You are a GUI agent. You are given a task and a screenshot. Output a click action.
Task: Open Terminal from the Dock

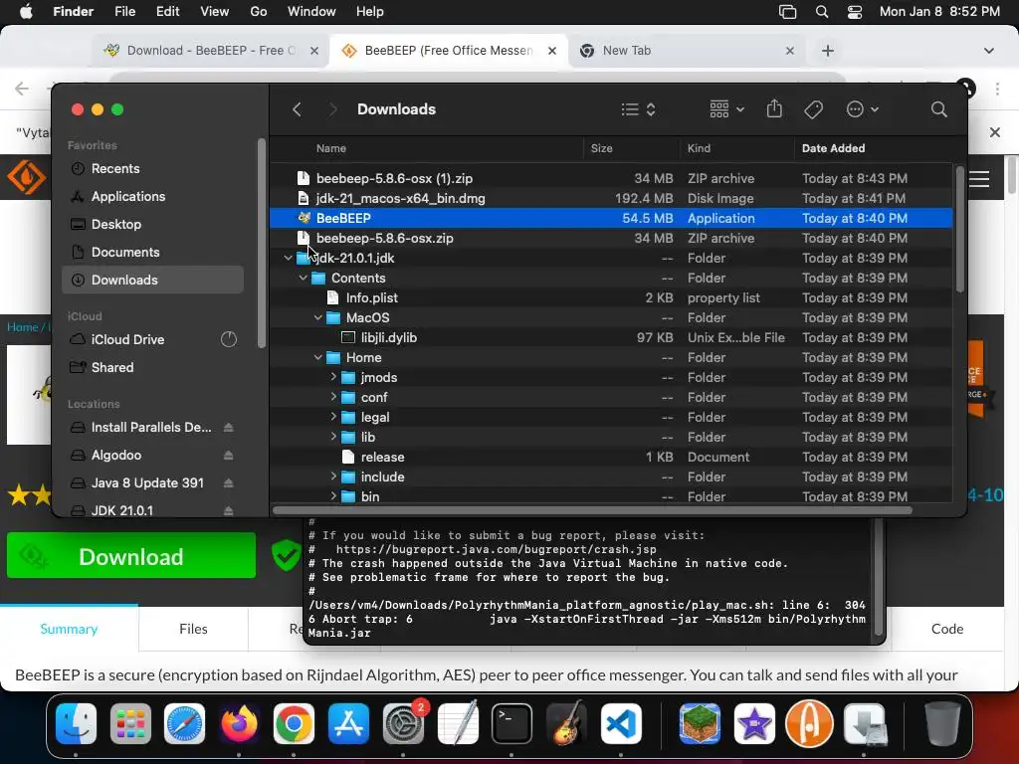pyautogui.click(x=511, y=724)
